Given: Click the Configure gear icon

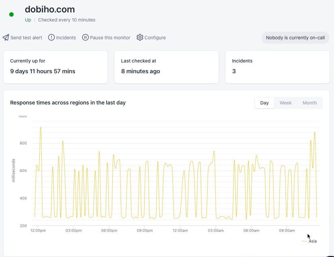Looking at the screenshot, I should click(140, 38).
